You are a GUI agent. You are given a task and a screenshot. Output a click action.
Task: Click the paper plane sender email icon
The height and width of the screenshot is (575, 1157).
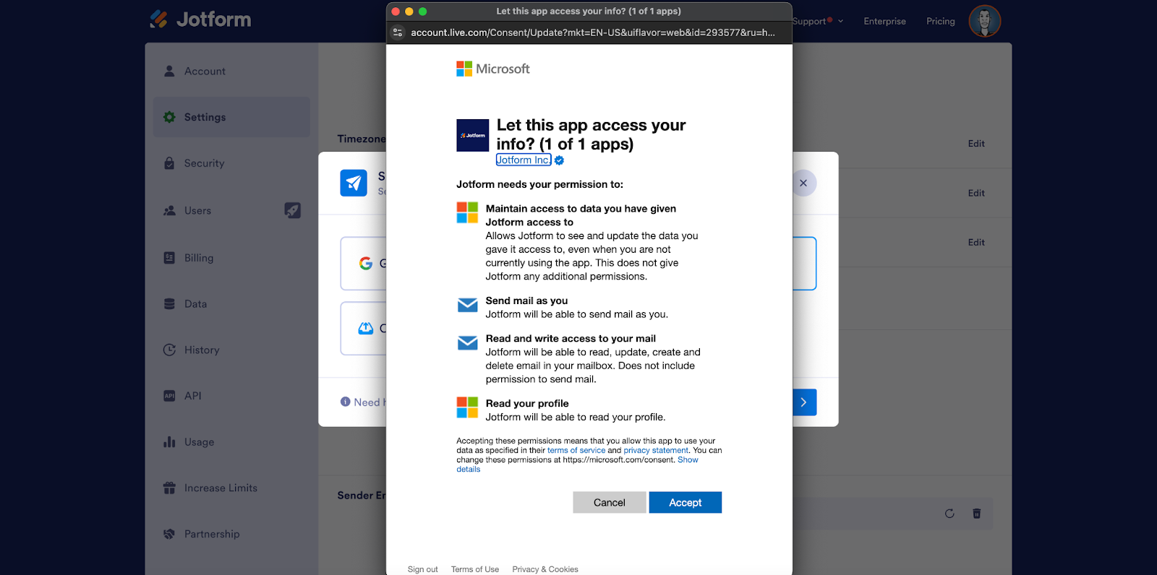tap(354, 183)
